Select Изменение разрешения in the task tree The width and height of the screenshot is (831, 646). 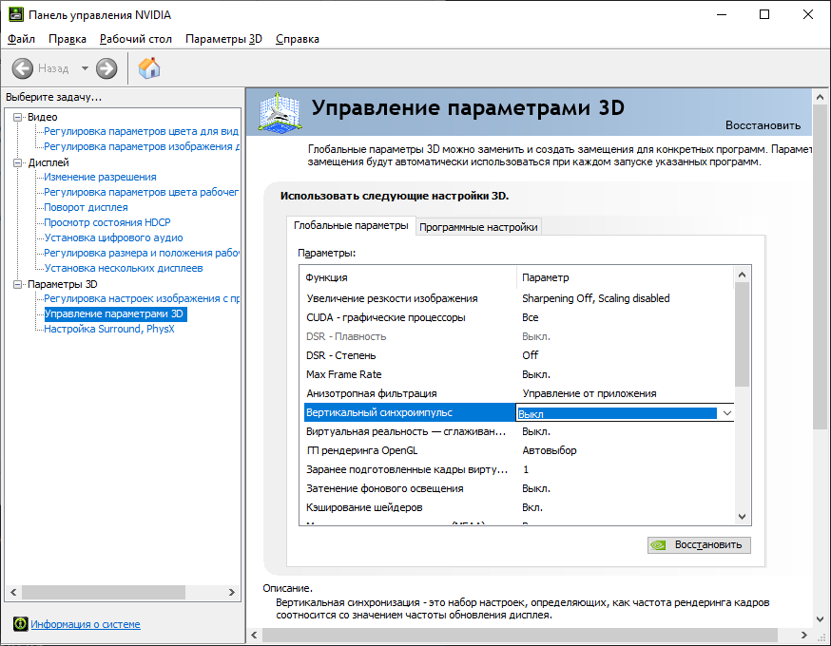click(100, 177)
